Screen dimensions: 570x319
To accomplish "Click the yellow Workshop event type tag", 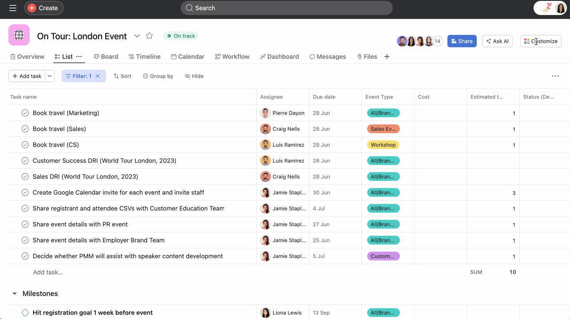I will coord(383,145).
